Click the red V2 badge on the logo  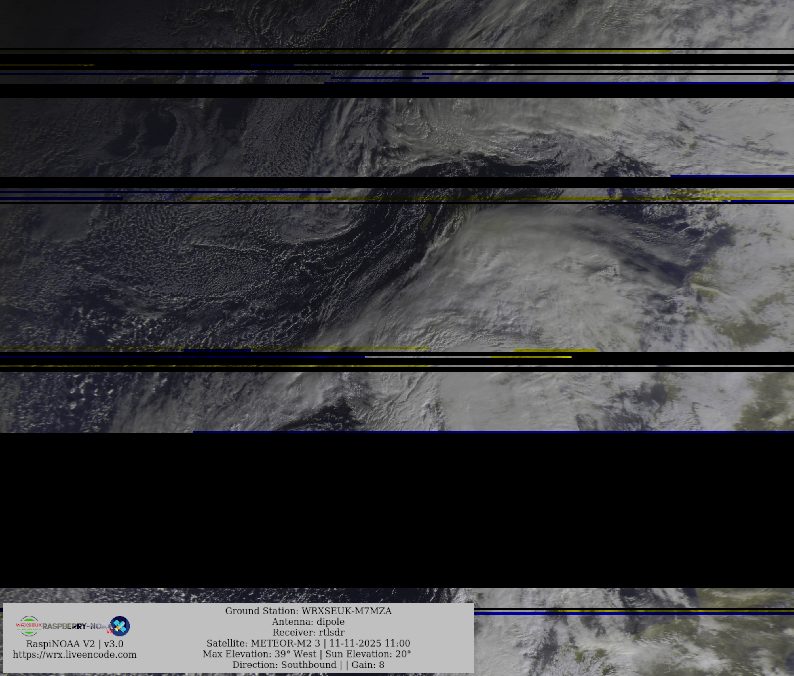pyautogui.click(x=109, y=631)
